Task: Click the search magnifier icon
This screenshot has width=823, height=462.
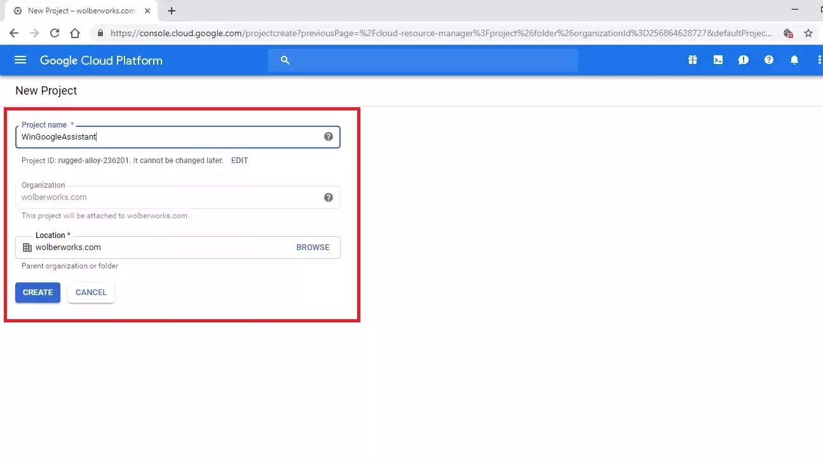Action: tap(285, 60)
